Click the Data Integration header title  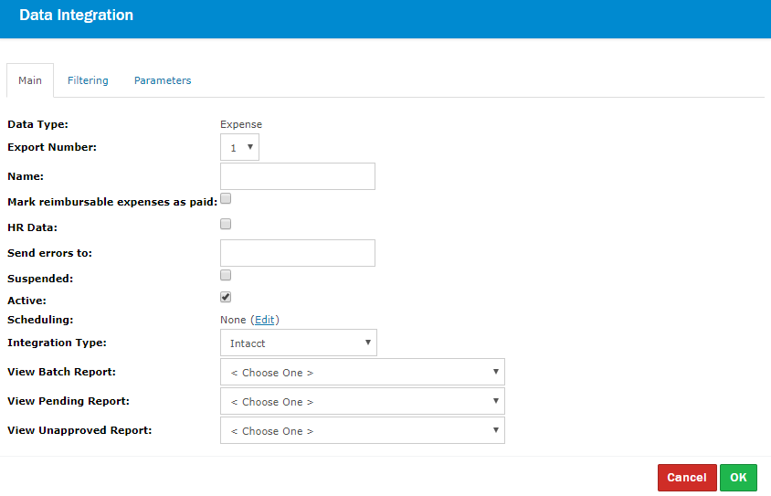click(x=76, y=16)
